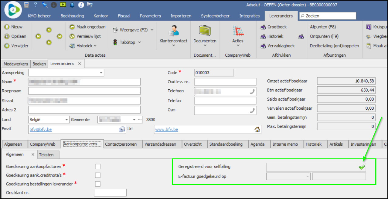The image size is (388, 199).
Task: Open the Contactpersonen tab
Action: click(x=121, y=144)
